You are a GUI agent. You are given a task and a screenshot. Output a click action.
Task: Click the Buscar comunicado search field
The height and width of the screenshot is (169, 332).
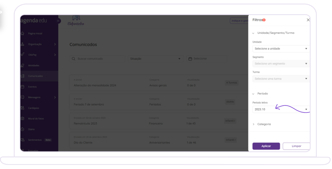(x=97, y=59)
